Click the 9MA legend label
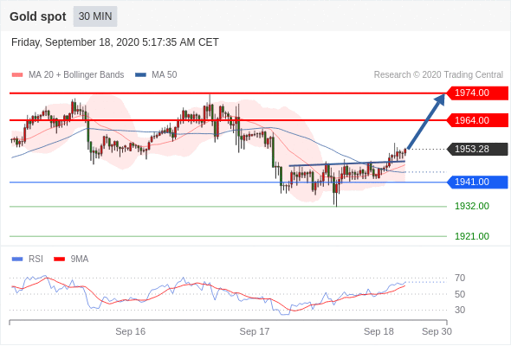The image size is (511, 346). [x=80, y=259]
